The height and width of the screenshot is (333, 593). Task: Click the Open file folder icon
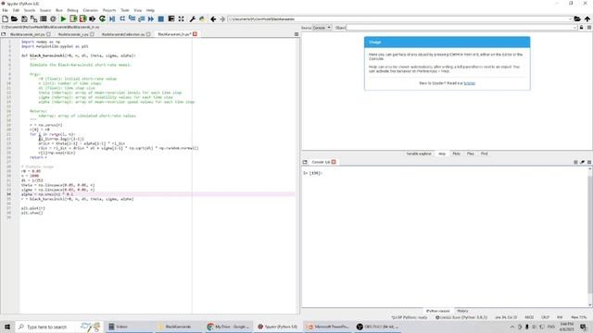coord(15,18)
